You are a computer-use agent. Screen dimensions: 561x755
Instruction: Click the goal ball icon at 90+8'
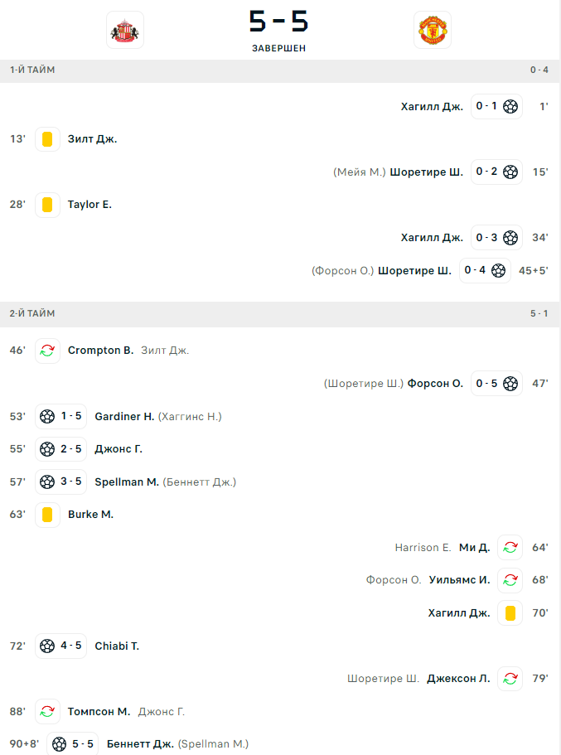click(x=59, y=744)
